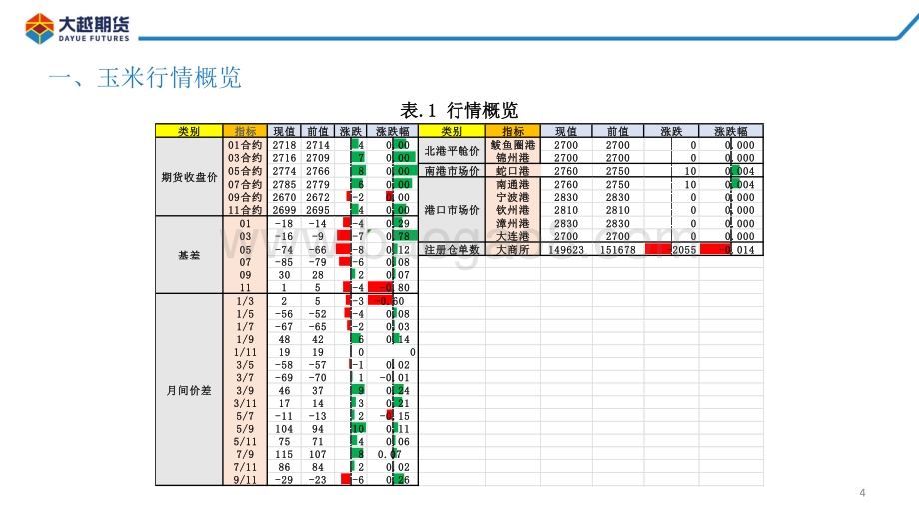Click the '蛇口港' port cell
Image resolution: width=919 pixels, height=517 pixels.
[x=513, y=171]
